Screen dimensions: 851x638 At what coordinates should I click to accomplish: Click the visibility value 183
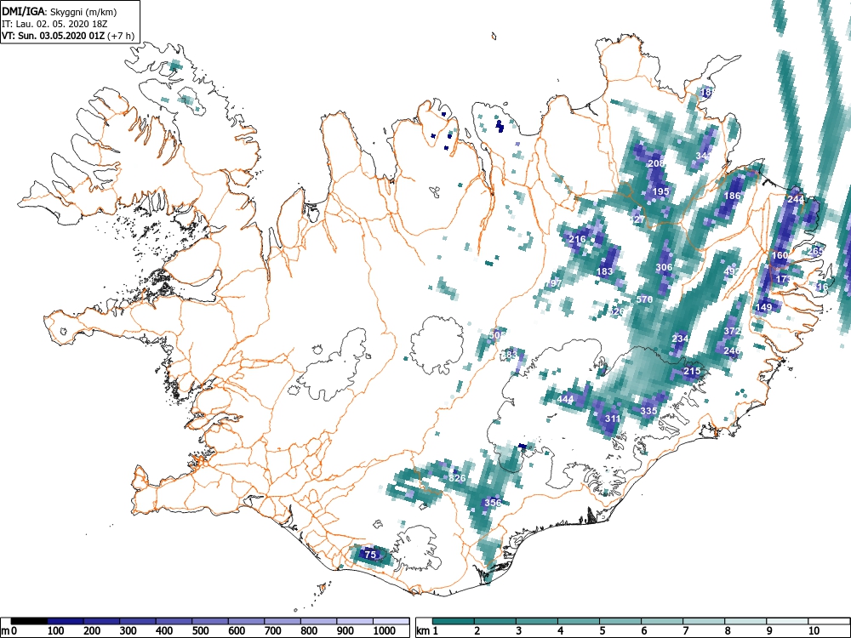click(x=604, y=272)
